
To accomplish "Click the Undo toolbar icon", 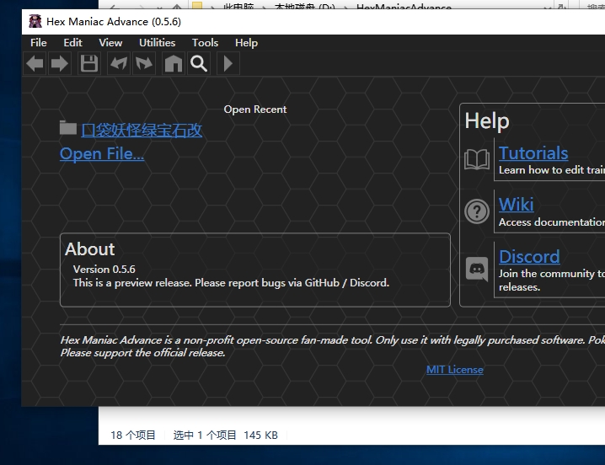I will coord(119,64).
